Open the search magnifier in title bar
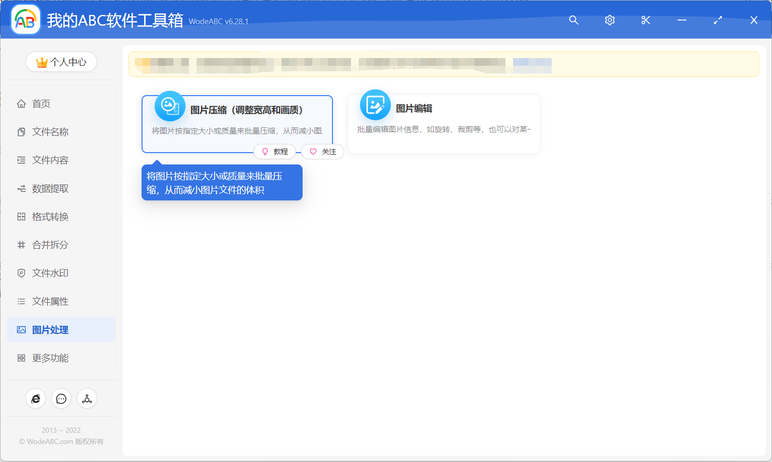This screenshot has height=462, width=772. tap(573, 20)
